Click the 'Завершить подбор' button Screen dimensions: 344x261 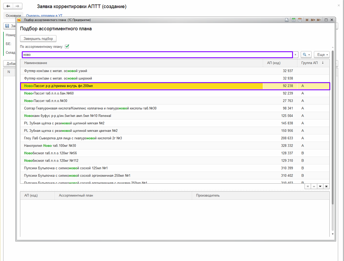point(38,39)
